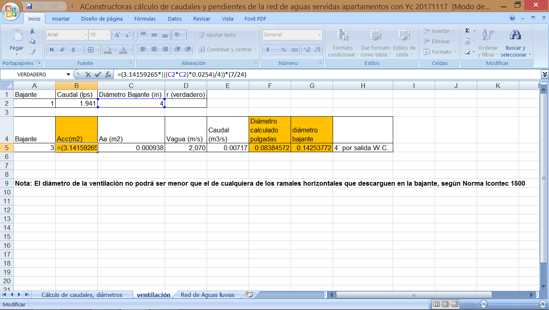Set horizontal center alignment
Screen dimensions: 549x310
coord(154,49)
